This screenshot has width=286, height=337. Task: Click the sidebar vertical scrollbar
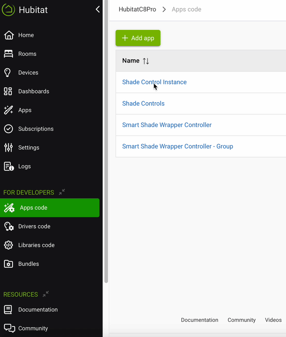(106, 141)
